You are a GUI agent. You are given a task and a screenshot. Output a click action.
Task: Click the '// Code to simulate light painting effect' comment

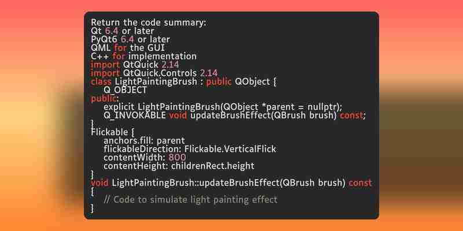pyautogui.click(x=191, y=200)
